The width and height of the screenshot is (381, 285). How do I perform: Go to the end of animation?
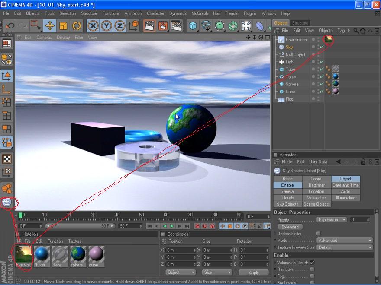(187, 226)
